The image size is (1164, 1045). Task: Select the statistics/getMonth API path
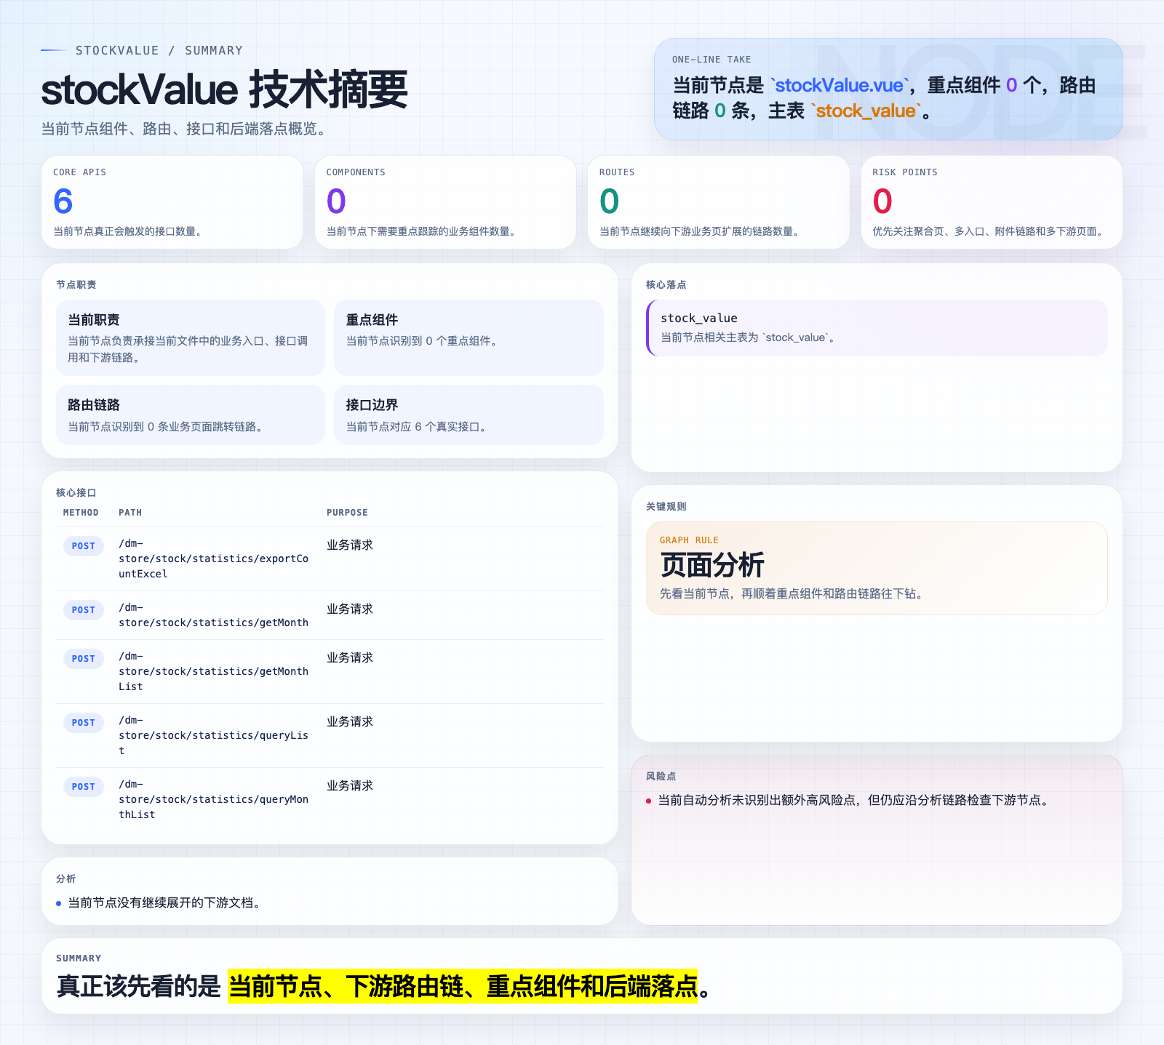tap(214, 615)
